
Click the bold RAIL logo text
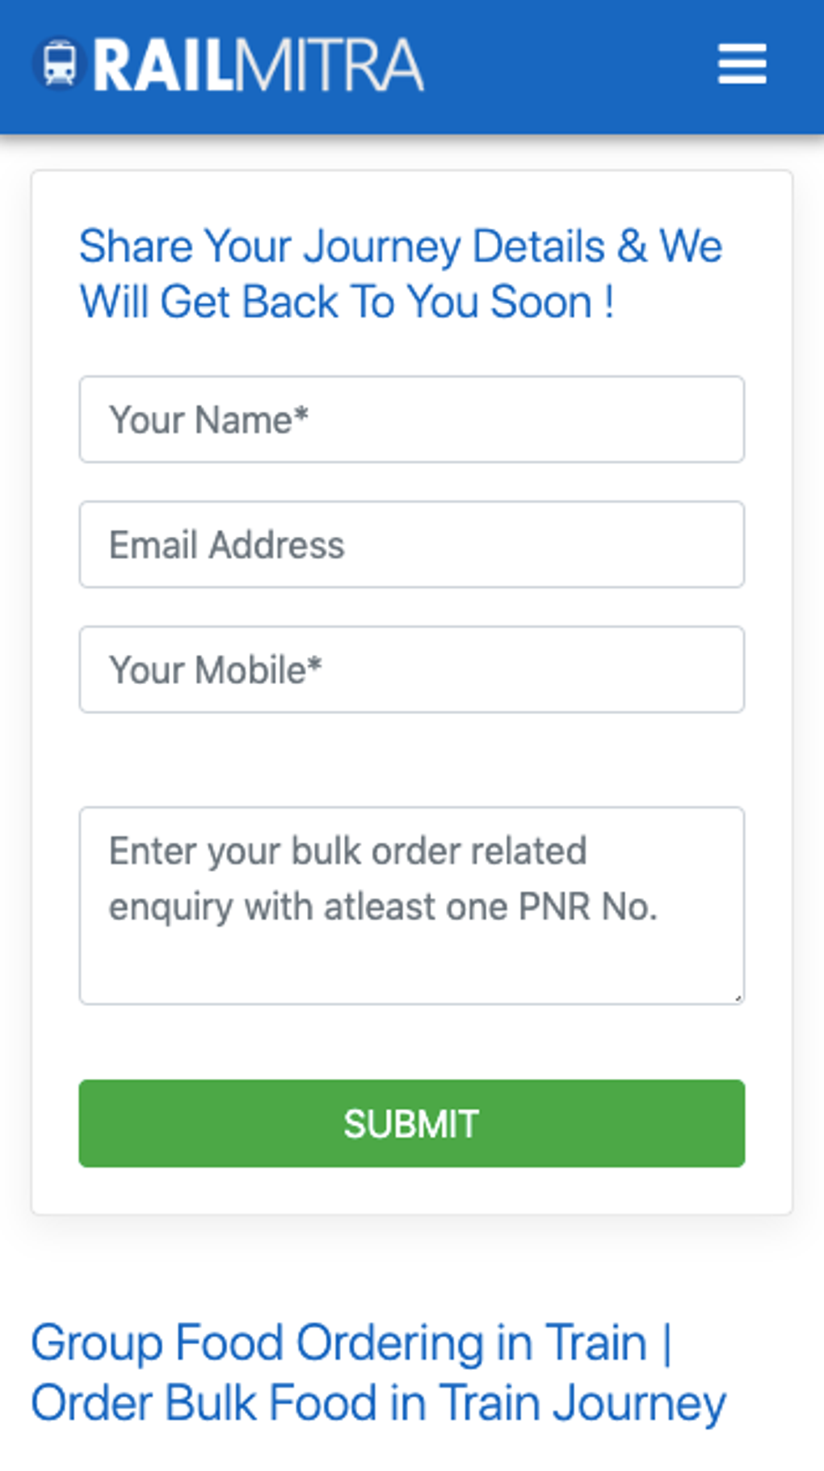163,66
